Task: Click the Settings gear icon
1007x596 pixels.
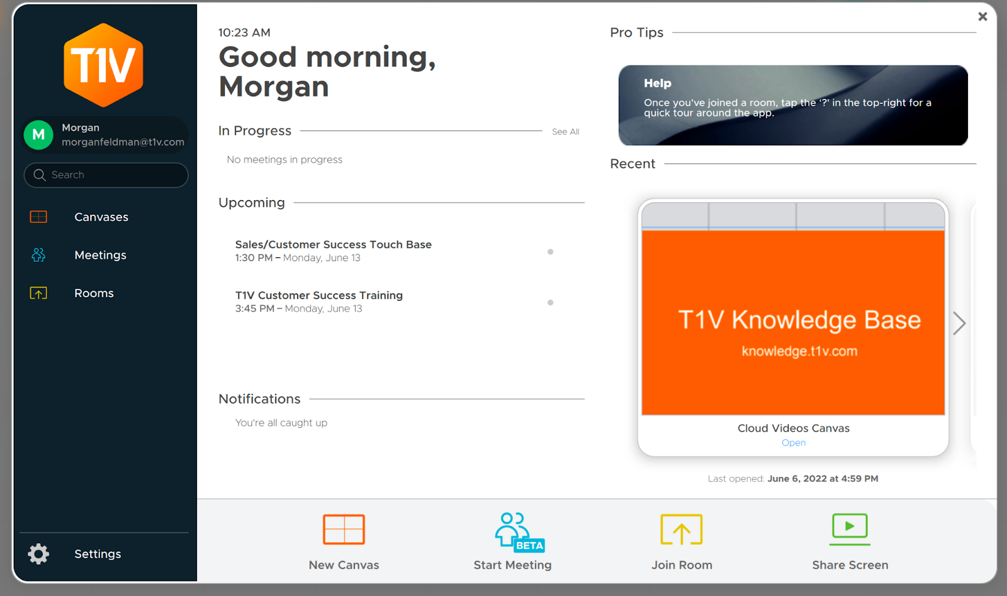Action: (38, 554)
